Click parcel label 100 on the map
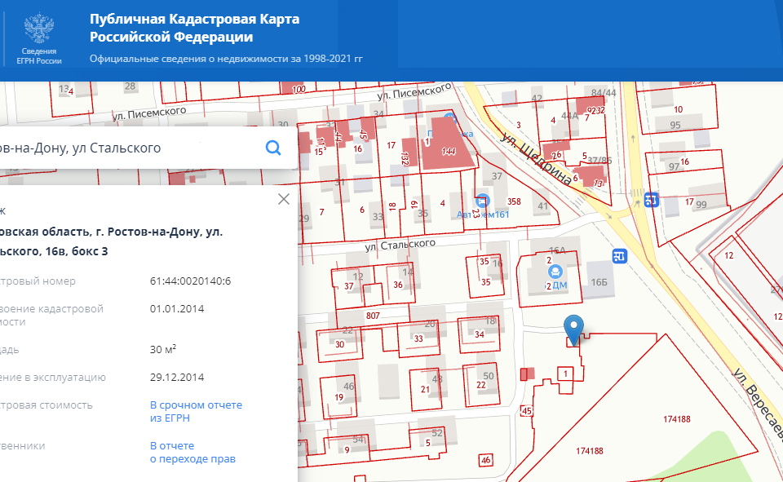The height and width of the screenshot is (482, 783). click(x=299, y=90)
